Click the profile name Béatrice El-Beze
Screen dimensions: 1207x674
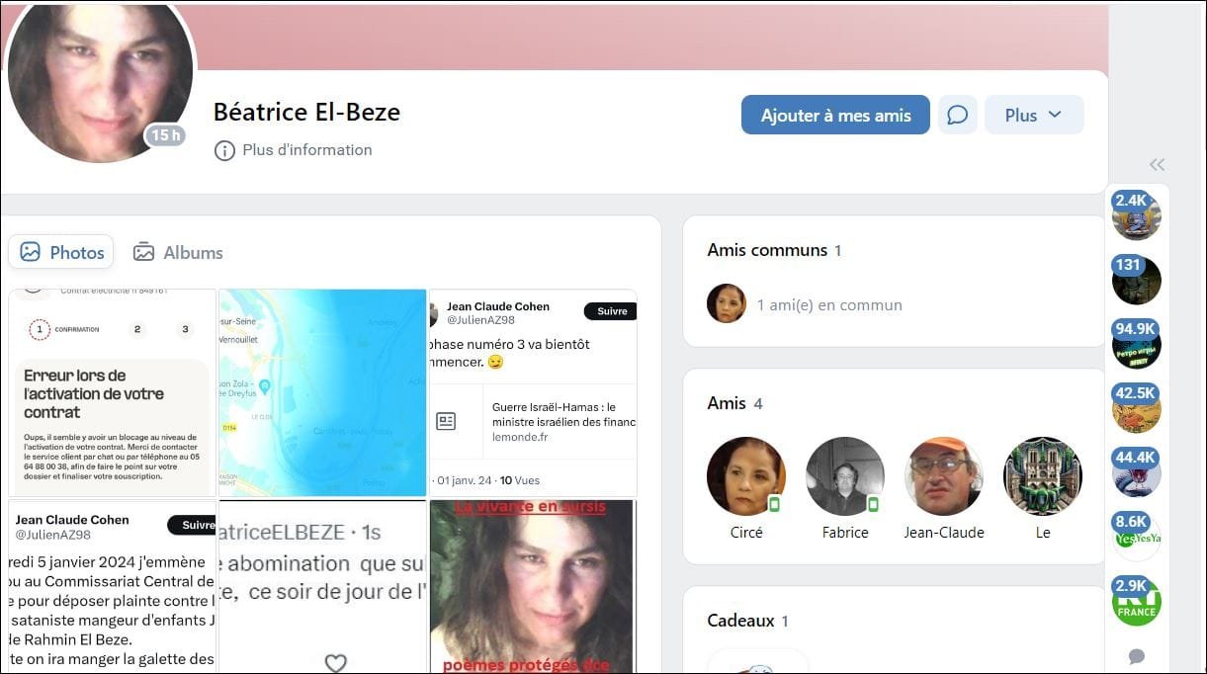point(306,112)
